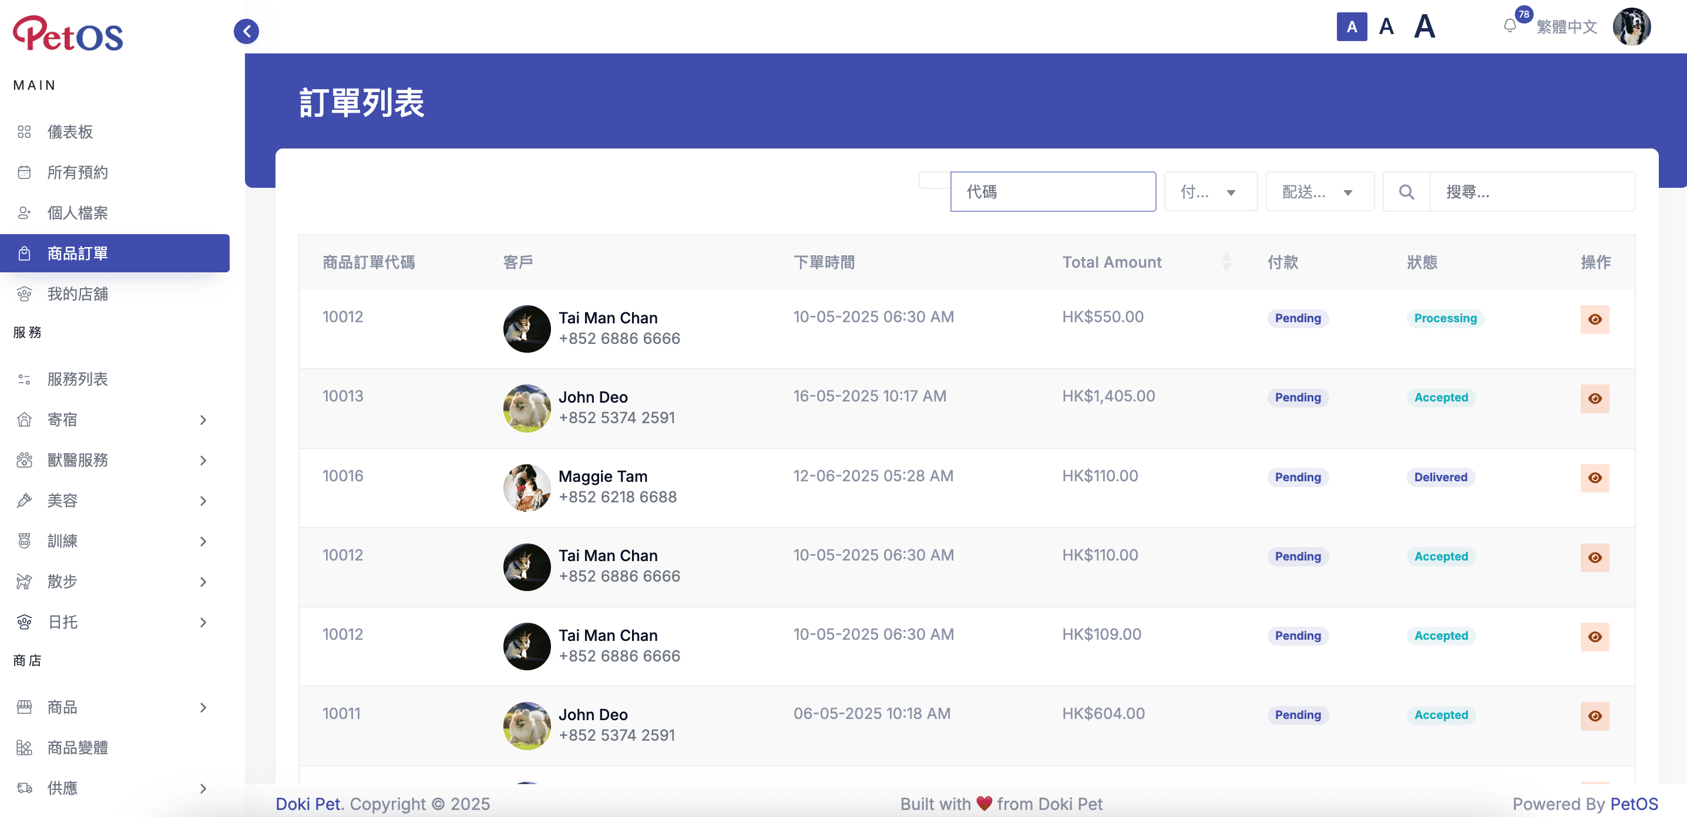Select the 商品訂單 menu item
Image resolution: width=1687 pixels, height=817 pixels.
click(78, 252)
